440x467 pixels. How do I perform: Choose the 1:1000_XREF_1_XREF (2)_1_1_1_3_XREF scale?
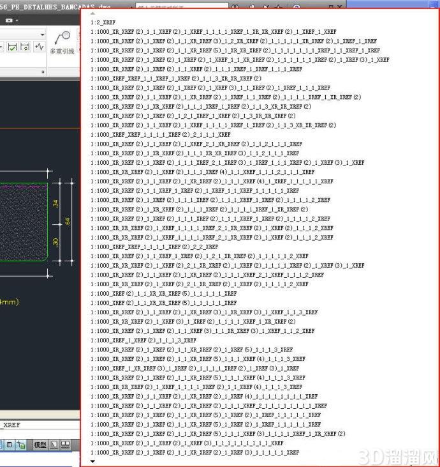[143, 340]
